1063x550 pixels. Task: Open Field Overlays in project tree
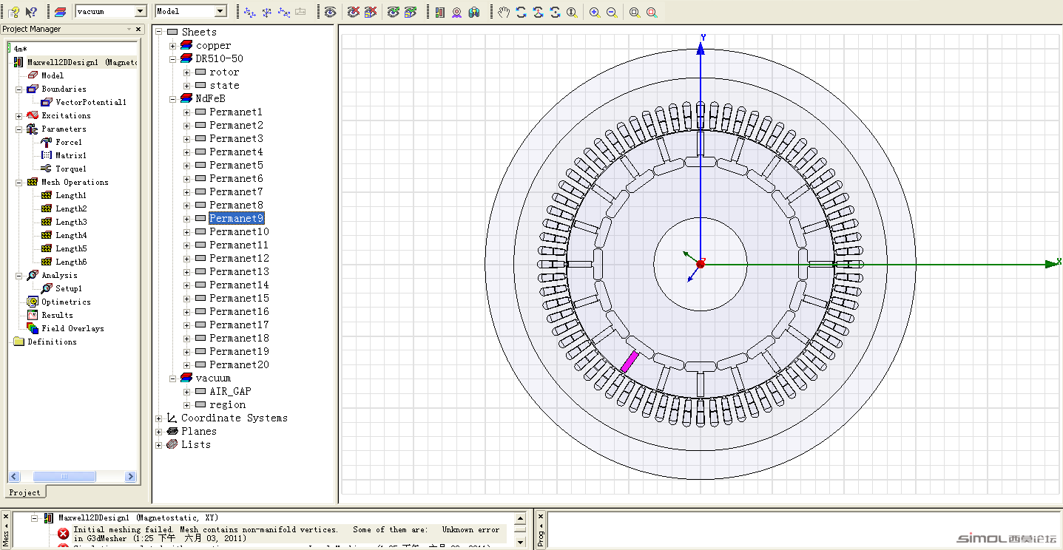pos(72,328)
